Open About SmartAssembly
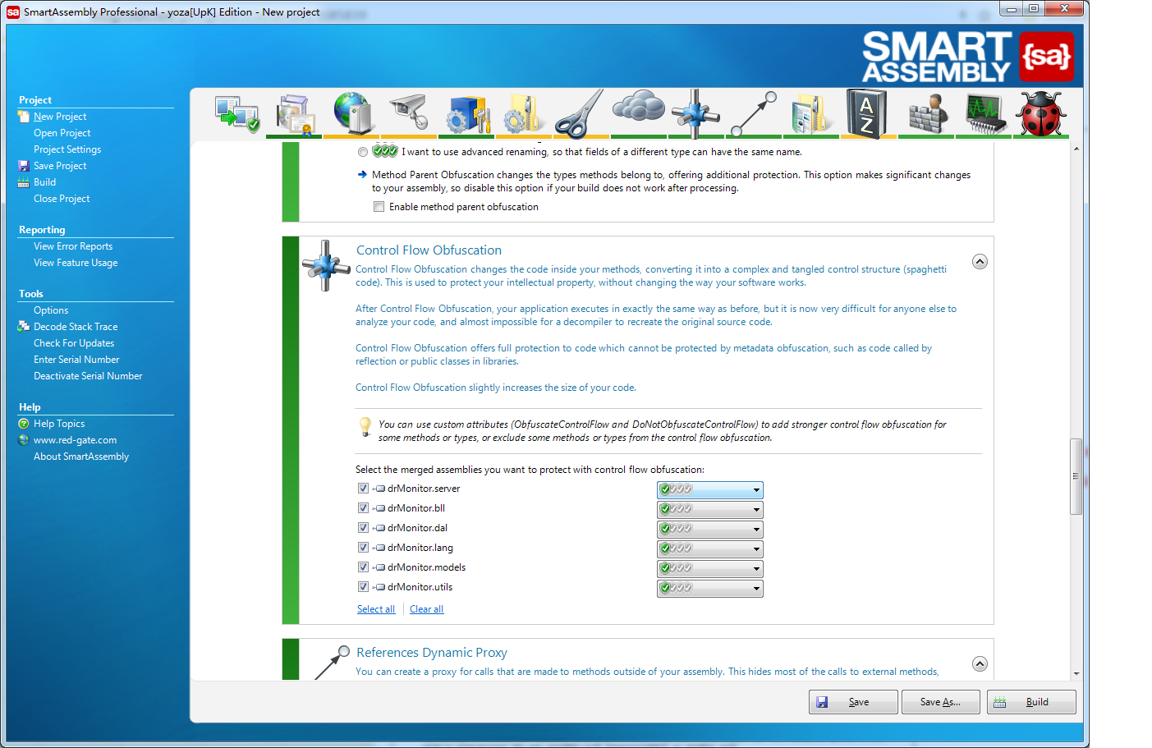This screenshot has height=748, width=1152. click(x=81, y=457)
